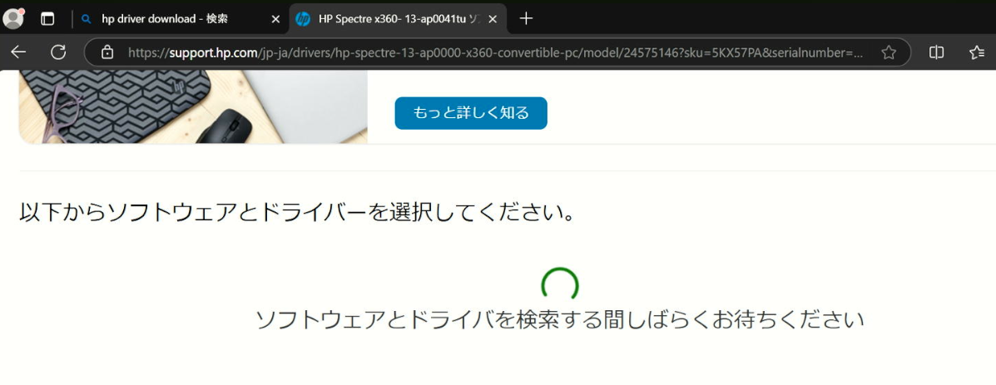View site information via the lock icon
The height and width of the screenshot is (385, 996).
coord(107,52)
